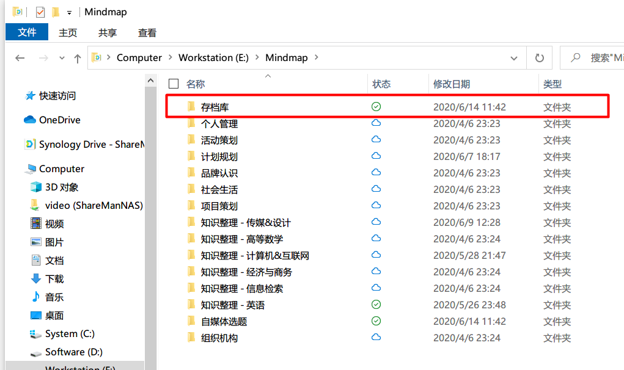Expand the chevron after Workstation (E:) breadcrumb
624x370 pixels.
click(x=257, y=57)
